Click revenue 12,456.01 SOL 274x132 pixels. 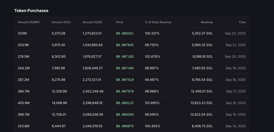[202, 91]
